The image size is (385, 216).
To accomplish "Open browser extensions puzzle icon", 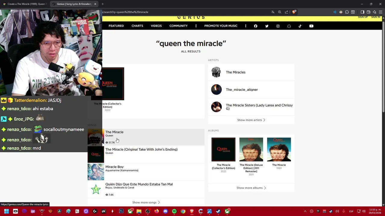I will pyautogui.click(x=347, y=12).
